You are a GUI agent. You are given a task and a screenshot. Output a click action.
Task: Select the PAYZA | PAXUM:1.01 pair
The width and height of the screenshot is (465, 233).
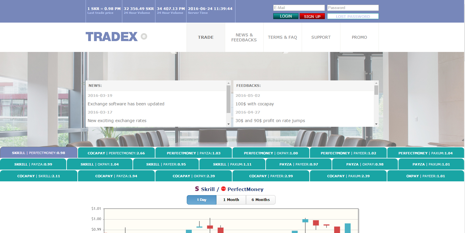431,164
